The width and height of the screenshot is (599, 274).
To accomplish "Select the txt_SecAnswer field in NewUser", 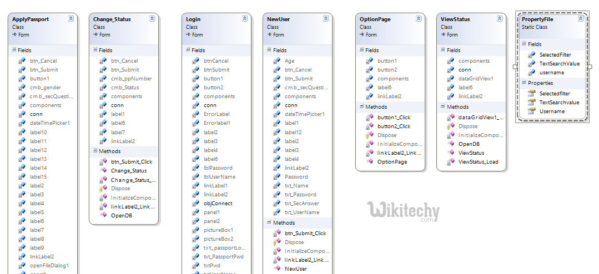I will coord(301,204).
